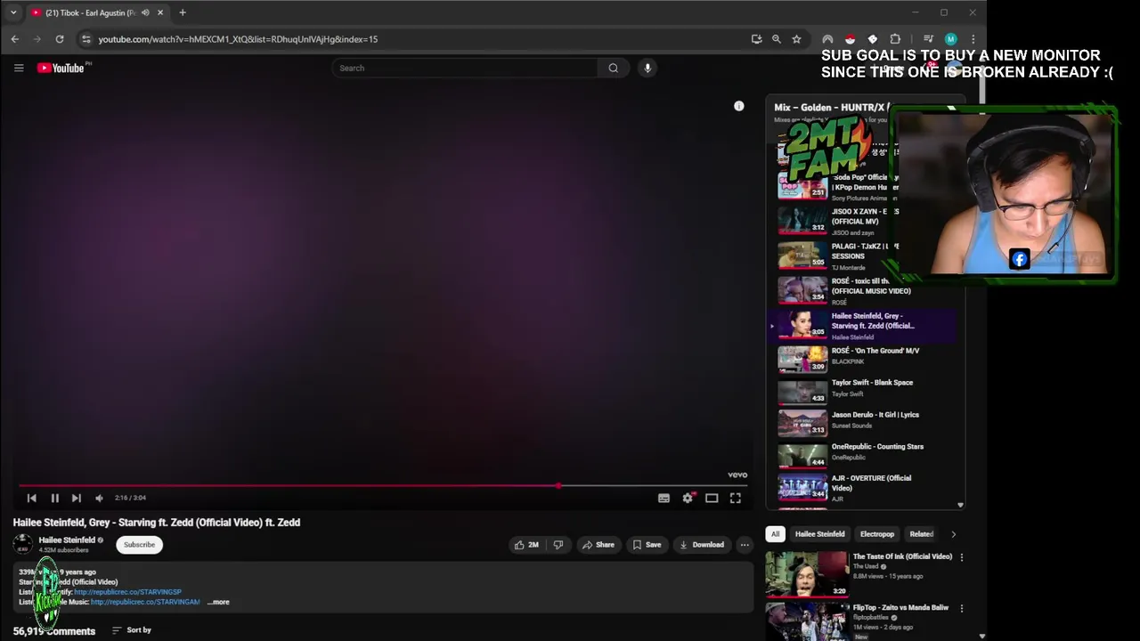
Task: Click the progress bar scrubber handle
Action: 558,486
